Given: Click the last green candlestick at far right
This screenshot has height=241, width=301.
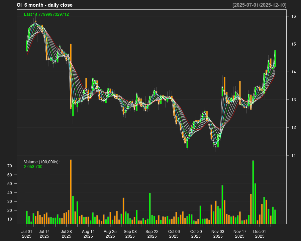Looking at the screenshot, I should coord(275,59).
